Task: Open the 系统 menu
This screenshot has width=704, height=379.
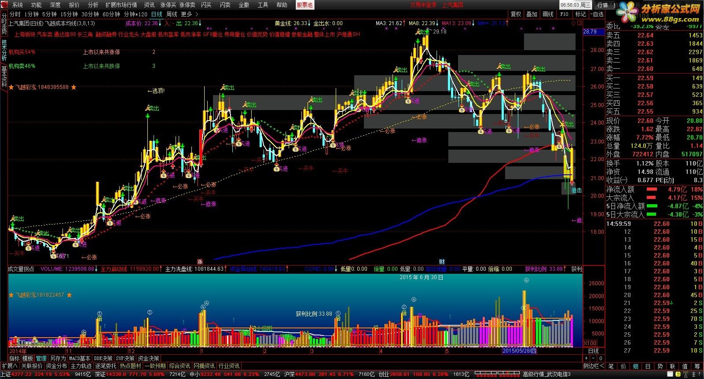Action: click(x=18, y=5)
